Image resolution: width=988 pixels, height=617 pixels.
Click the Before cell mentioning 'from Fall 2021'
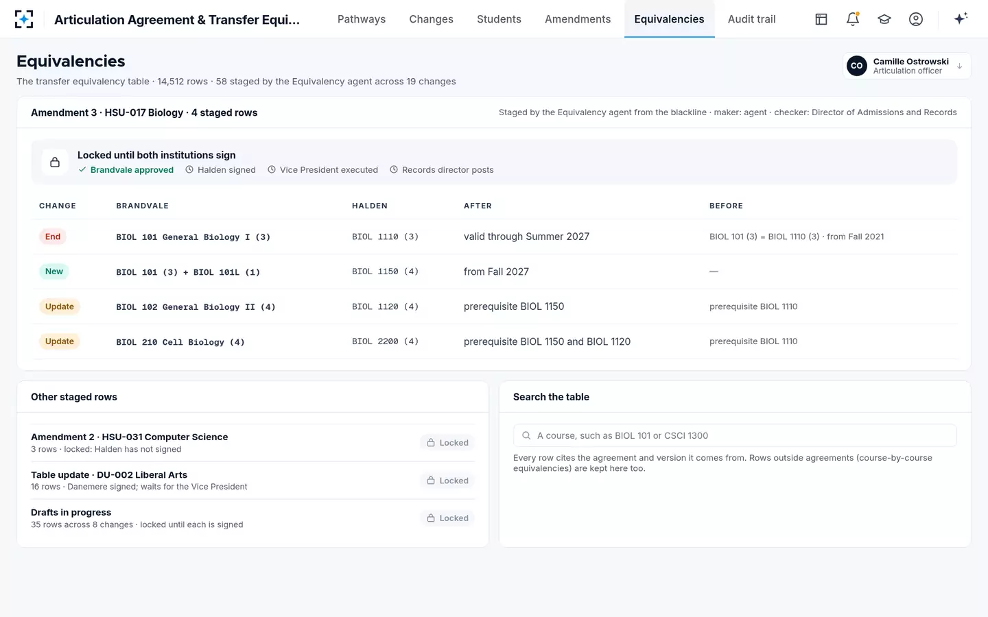pyautogui.click(x=797, y=237)
